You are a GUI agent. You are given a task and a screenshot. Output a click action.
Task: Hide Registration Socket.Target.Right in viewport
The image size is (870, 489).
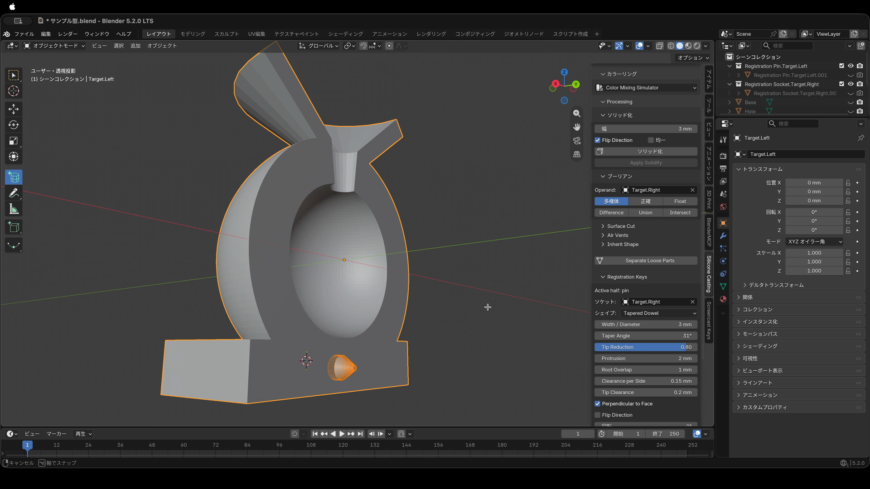(851, 84)
